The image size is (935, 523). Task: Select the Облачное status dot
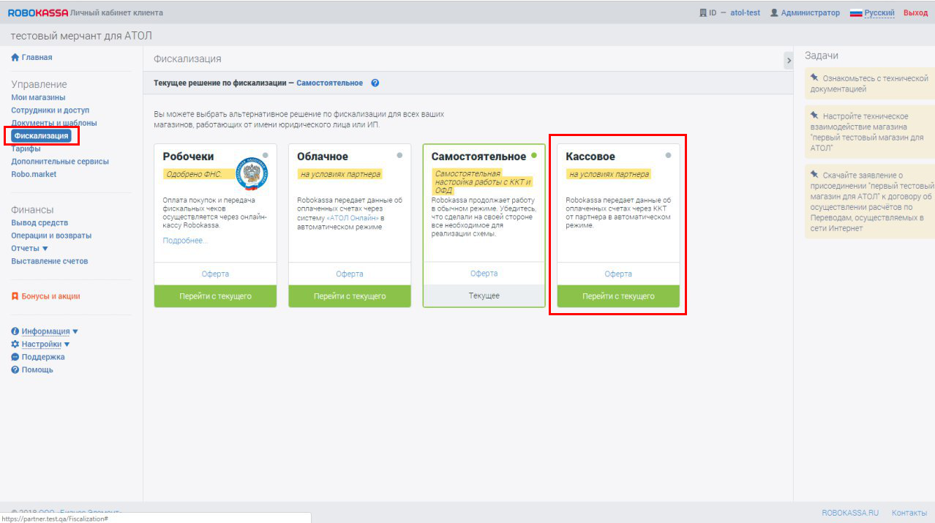coord(399,155)
